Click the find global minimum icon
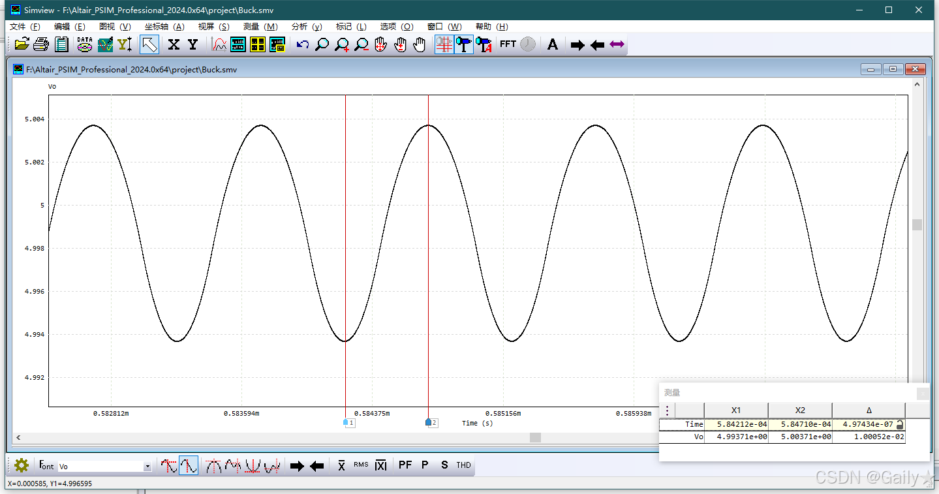Screen dimensions: 939x494 (253, 465)
